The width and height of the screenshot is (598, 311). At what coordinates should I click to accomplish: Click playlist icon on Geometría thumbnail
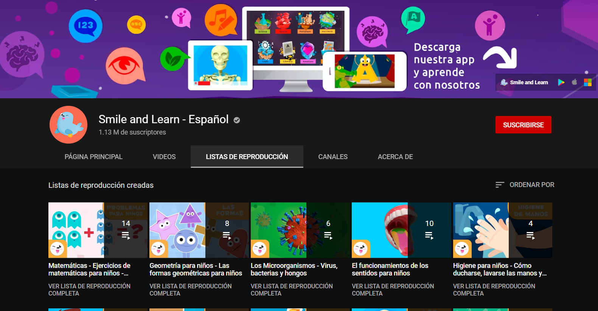click(227, 236)
